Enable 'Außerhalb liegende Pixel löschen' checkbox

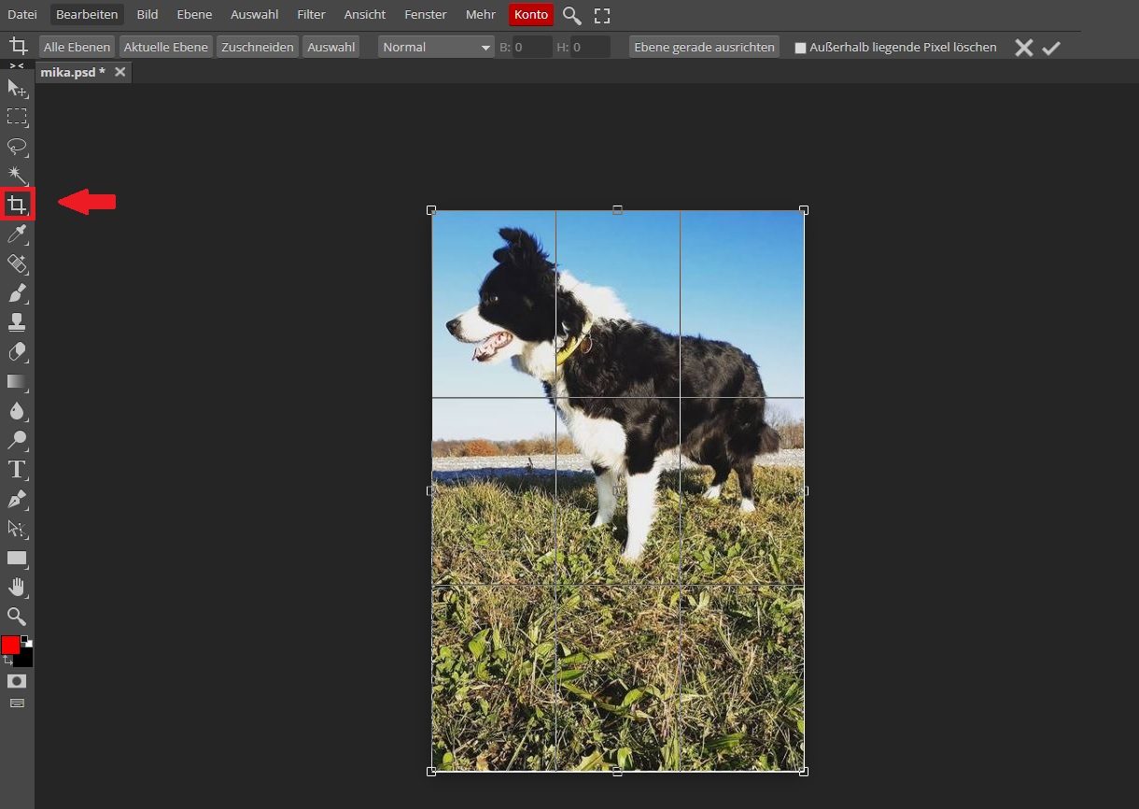[x=800, y=48]
